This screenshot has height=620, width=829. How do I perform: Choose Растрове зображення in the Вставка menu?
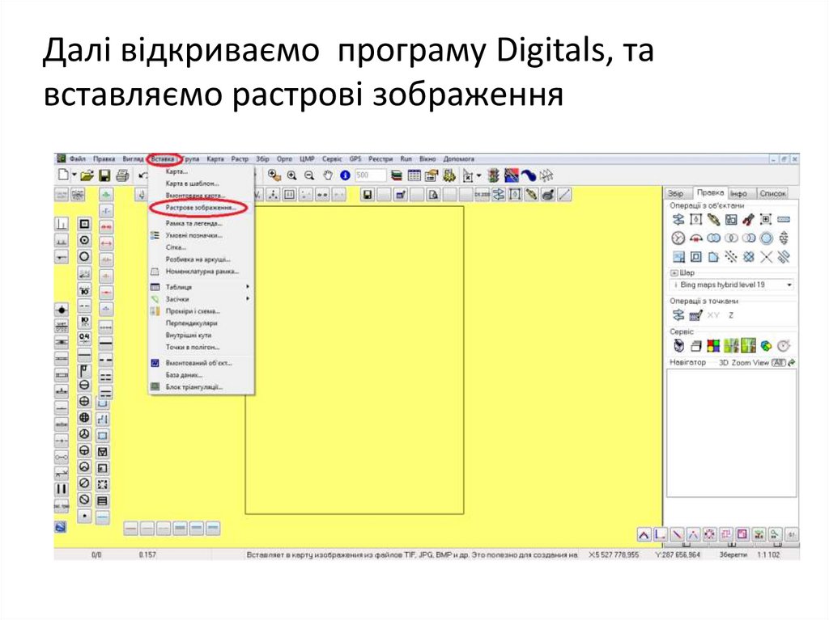201,208
